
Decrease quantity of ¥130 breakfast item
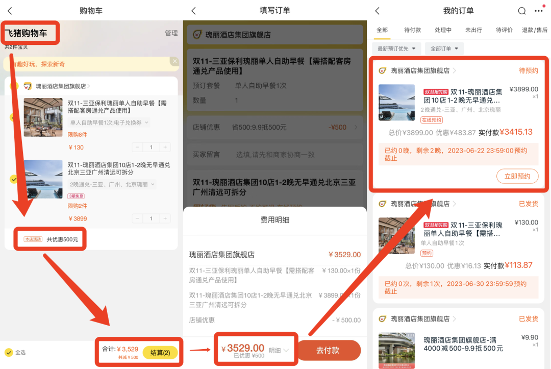click(137, 147)
